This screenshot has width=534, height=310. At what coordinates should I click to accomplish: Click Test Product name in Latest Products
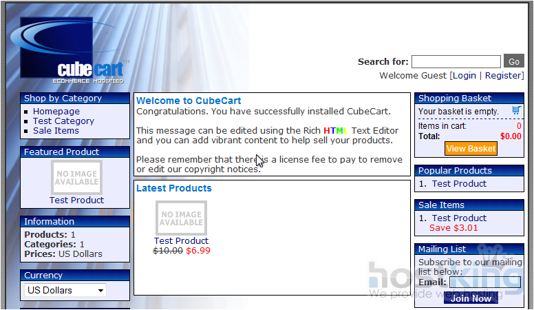click(181, 240)
